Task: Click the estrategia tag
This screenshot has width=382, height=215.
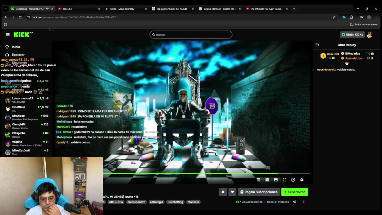Action: pos(157,202)
